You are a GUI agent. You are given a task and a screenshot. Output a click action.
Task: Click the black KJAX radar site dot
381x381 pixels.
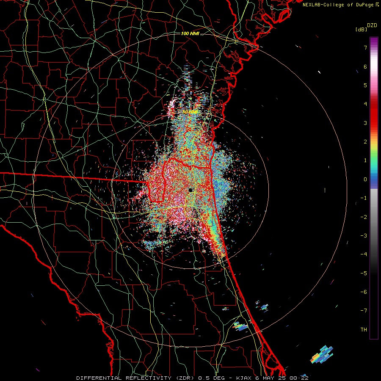click(190, 190)
